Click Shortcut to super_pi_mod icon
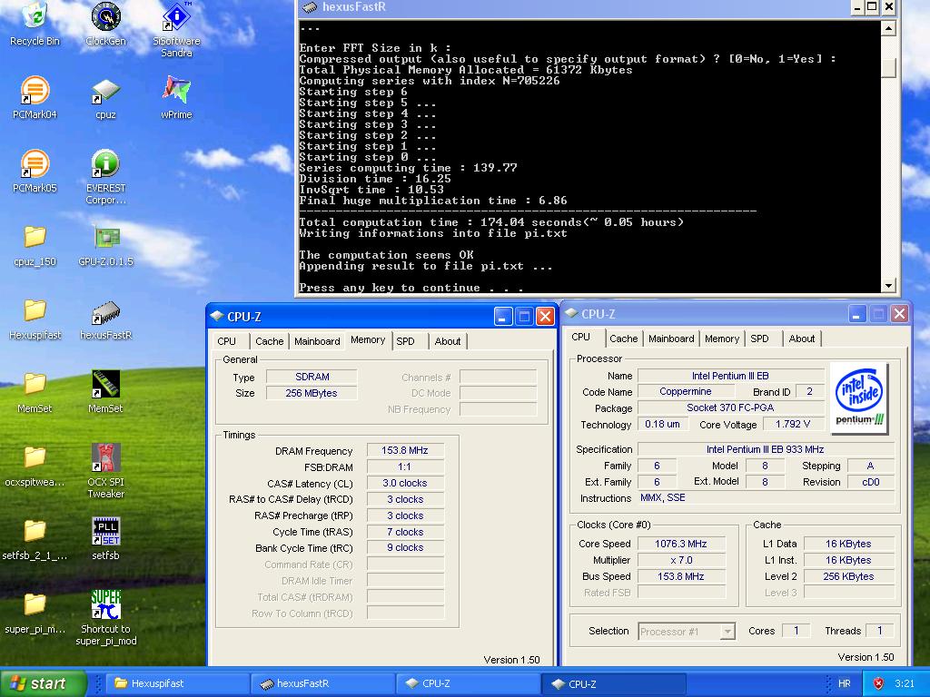Image resolution: width=930 pixels, height=697 pixels. click(x=105, y=604)
